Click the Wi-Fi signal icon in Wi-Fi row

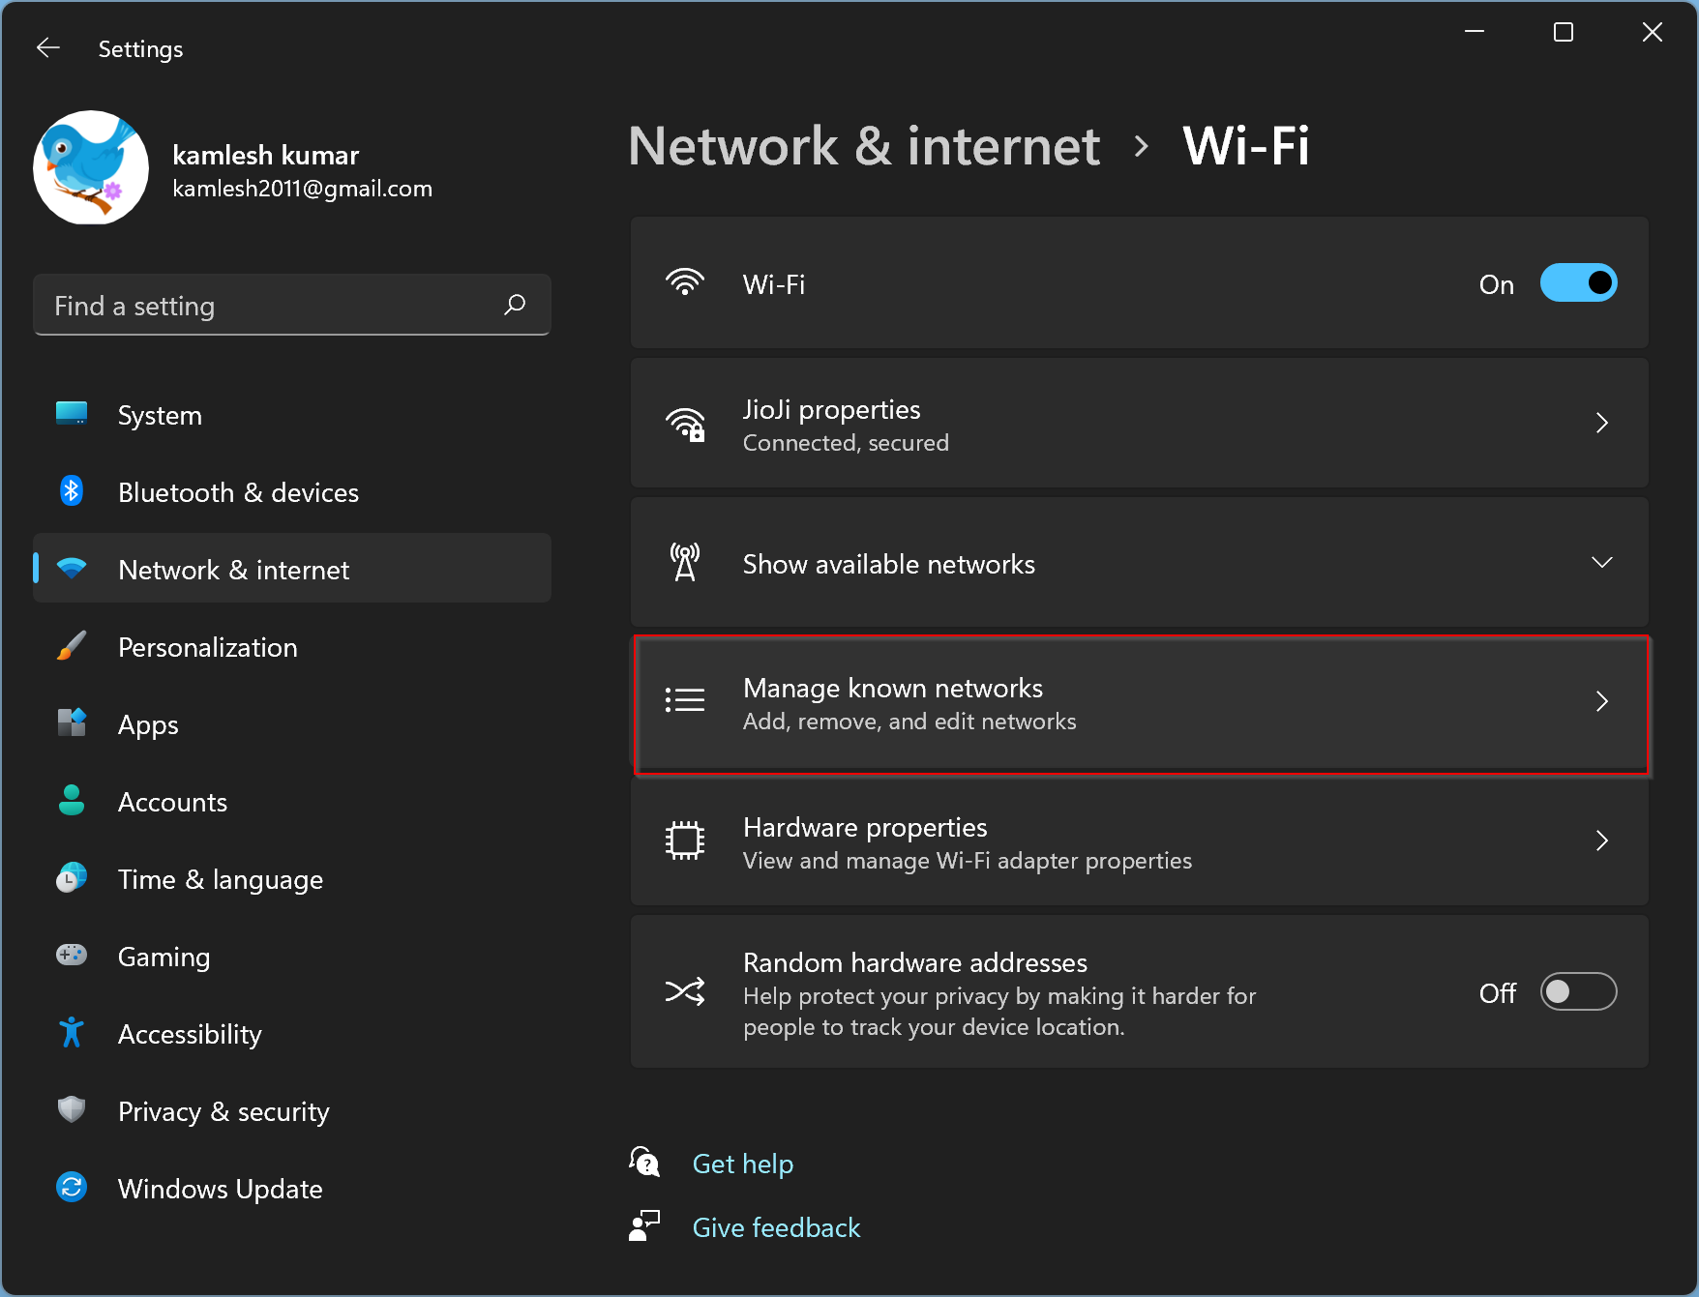click(685, 282)
